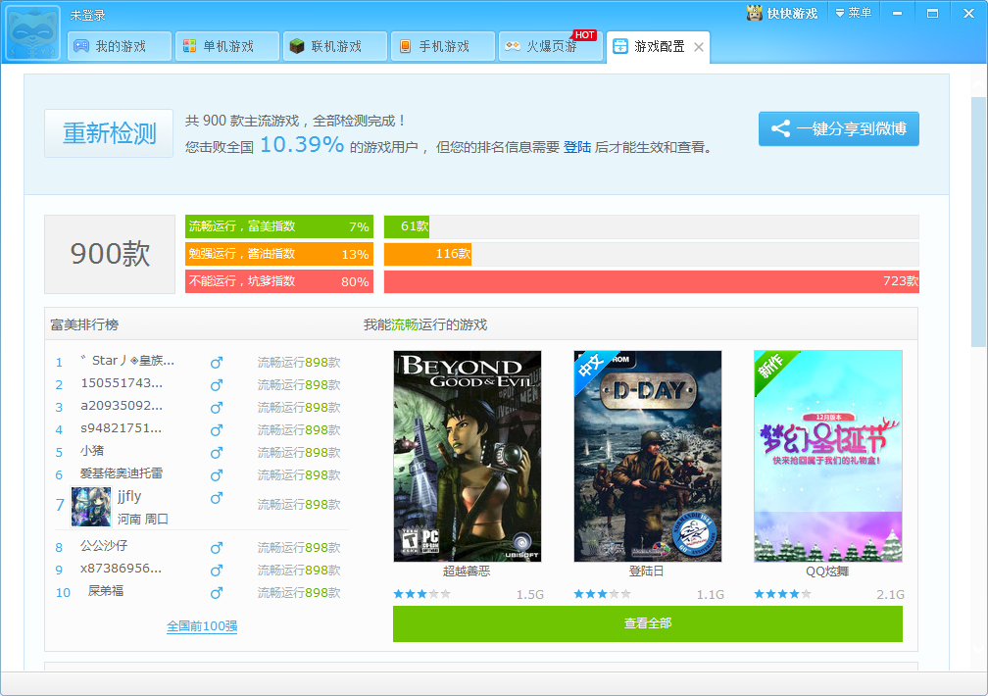988x696 pixels.
Task: Click 未登录 login status text
Action: pos(87,15)
